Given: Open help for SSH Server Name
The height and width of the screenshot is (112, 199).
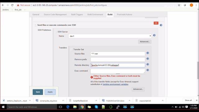Looking at the screenshot, I should (154, 35).
